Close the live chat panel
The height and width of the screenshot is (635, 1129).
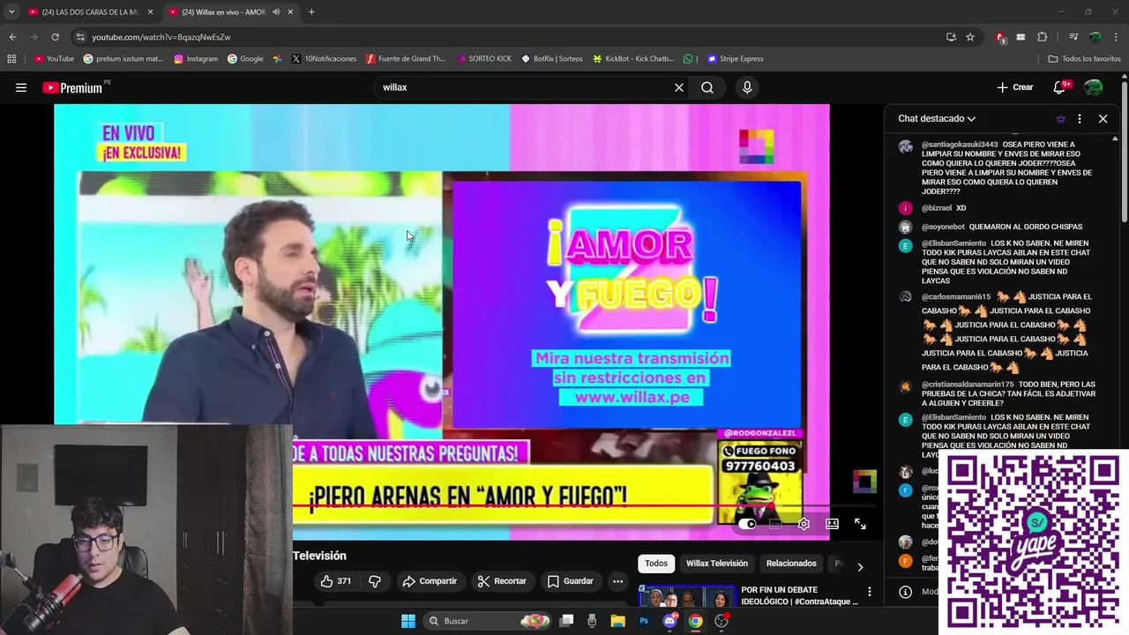pos(1103,118)
